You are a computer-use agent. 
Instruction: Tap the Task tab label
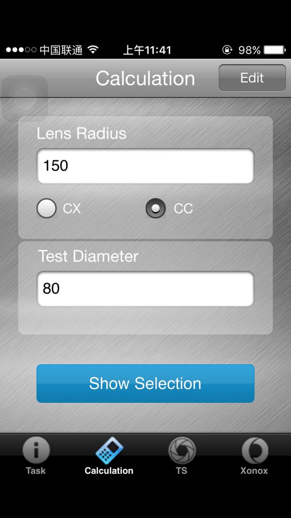(x=36, y=471)
